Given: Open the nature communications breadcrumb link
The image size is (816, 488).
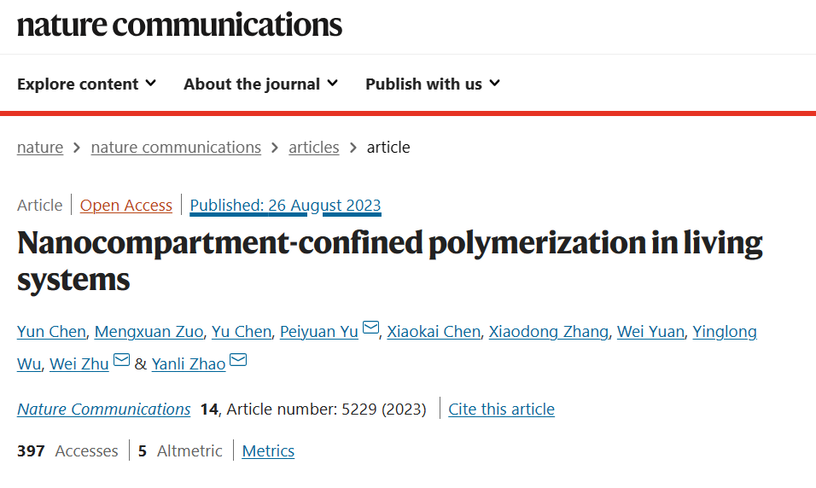Looking at the screenshot, I should tap(176, 148).
